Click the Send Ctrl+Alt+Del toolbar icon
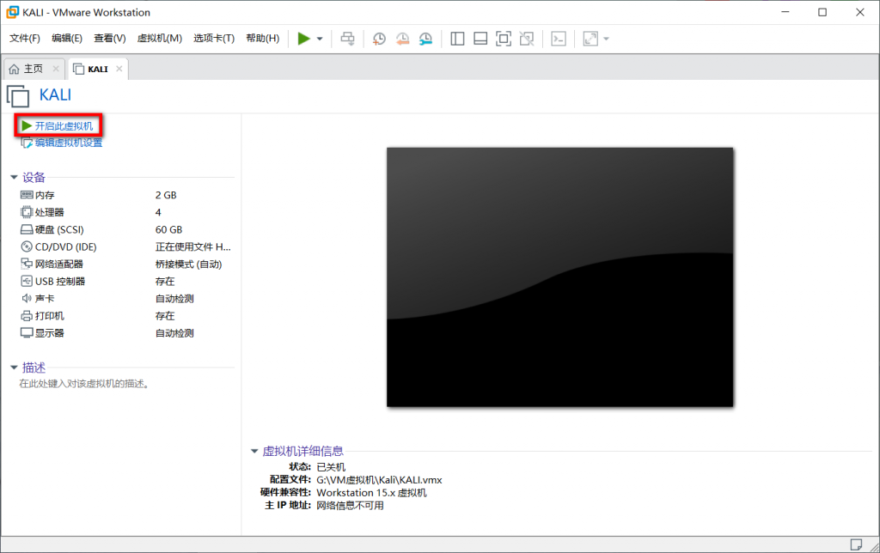Viewport: 880px width, 553px height. point(347,38)
